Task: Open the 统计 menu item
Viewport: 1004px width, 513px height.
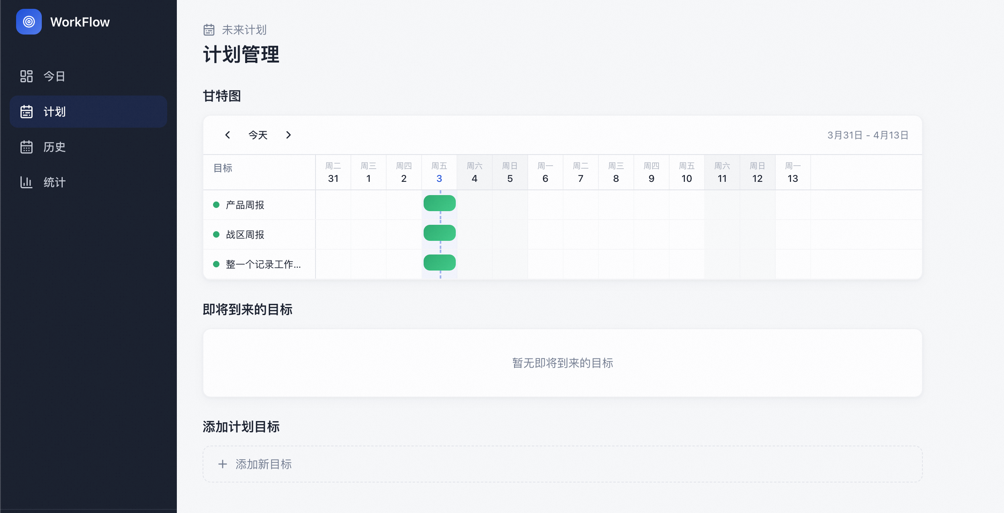Action: click(x=55, y=182)
